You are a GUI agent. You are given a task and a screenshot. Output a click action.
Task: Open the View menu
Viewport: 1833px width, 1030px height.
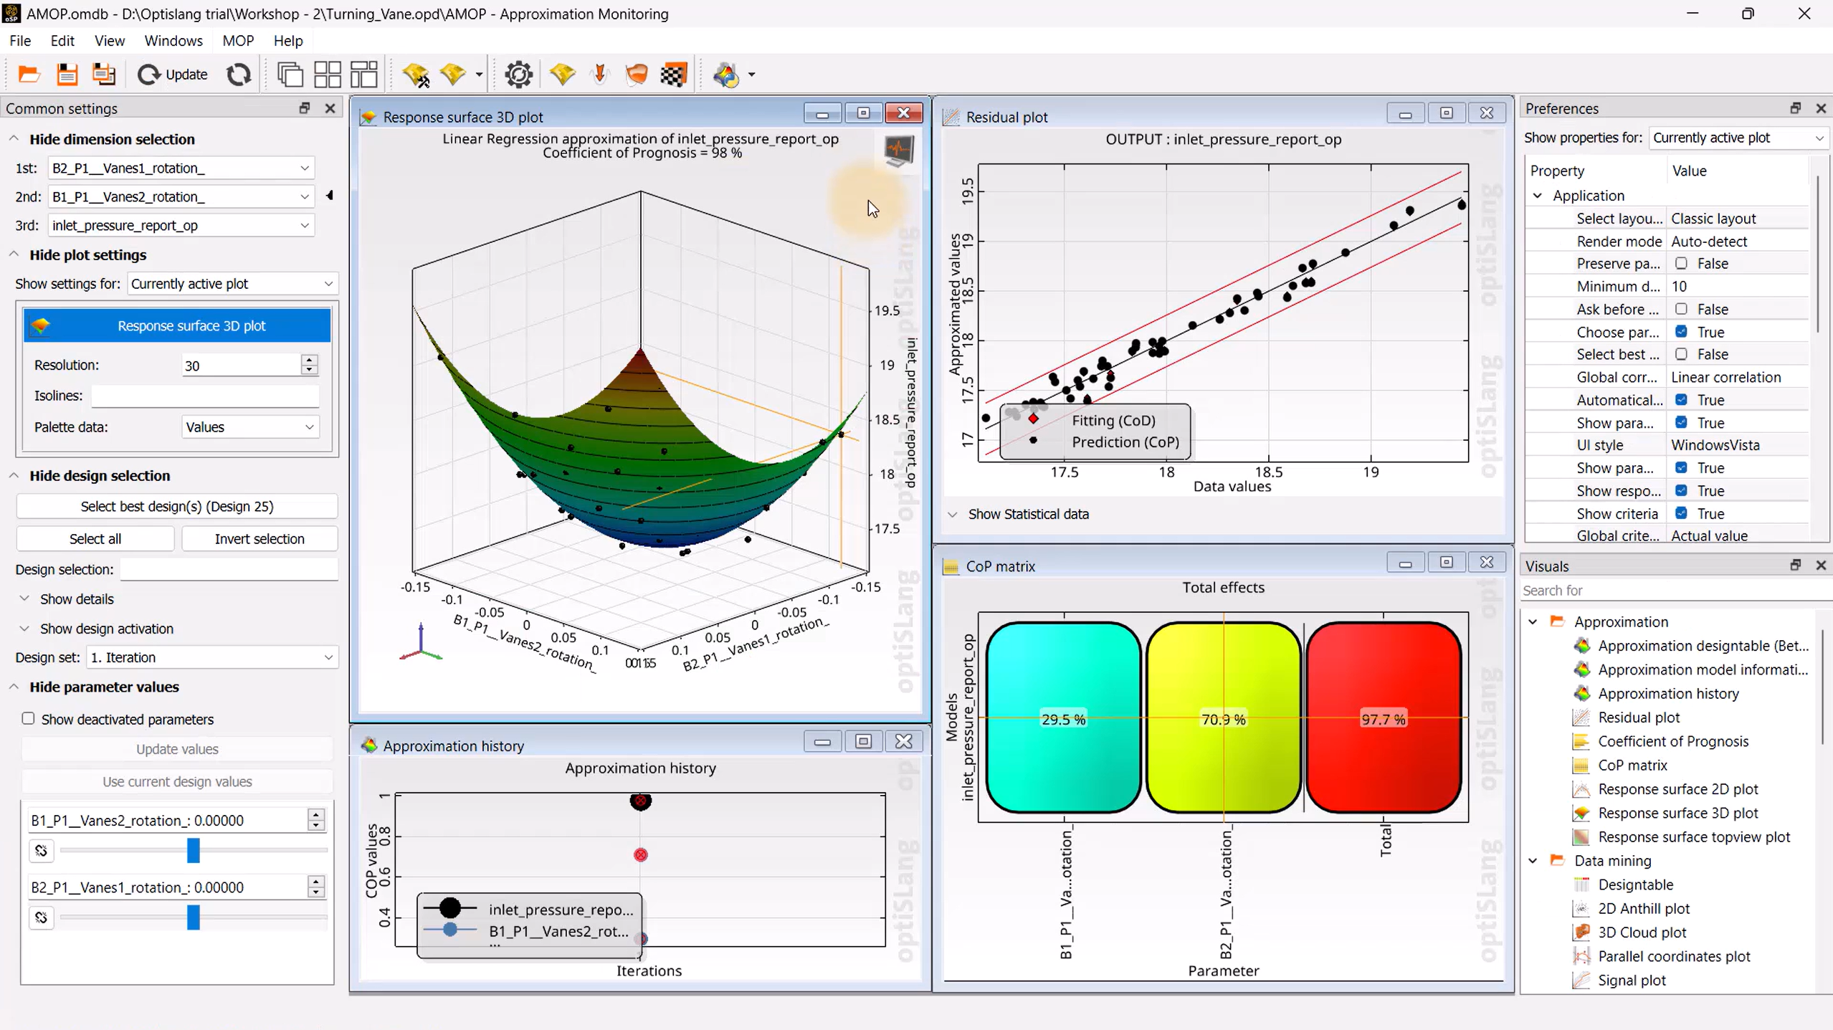coord(110,41)
